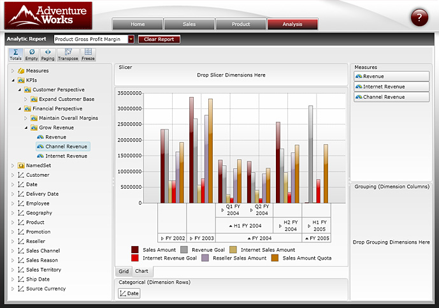
Task: Click the Transpose toolbar icon
Action: coord(68,54)
